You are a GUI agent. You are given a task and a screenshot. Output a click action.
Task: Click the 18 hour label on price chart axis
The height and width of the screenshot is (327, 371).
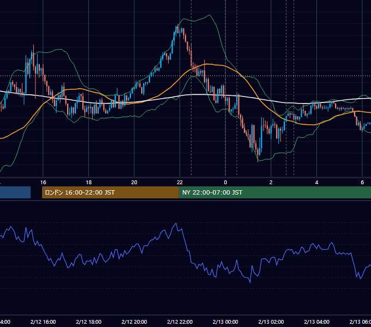click(x=89, y=183)
